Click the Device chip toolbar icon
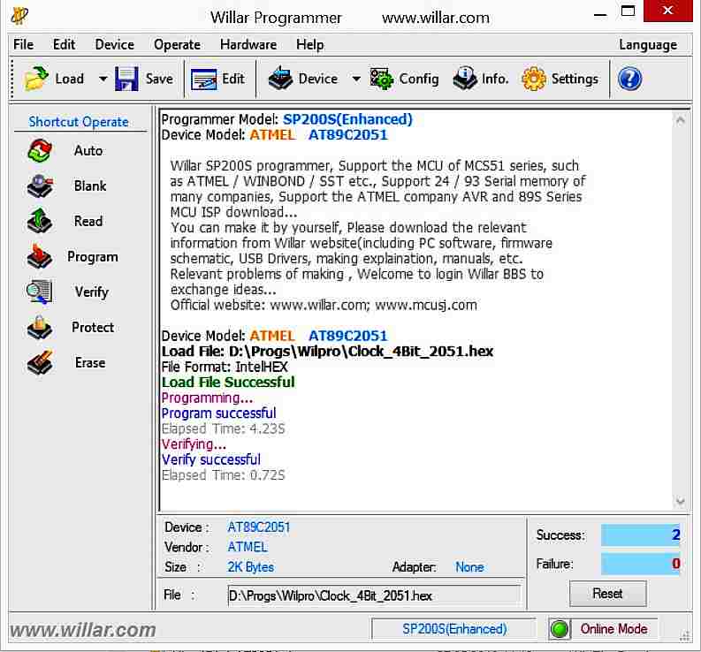The height and width of the screenshot is (652, 701). point(280,79)
